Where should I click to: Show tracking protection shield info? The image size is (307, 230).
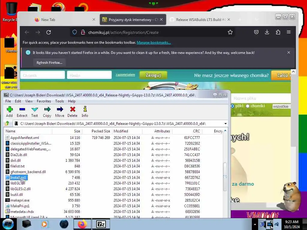[75, 32]
